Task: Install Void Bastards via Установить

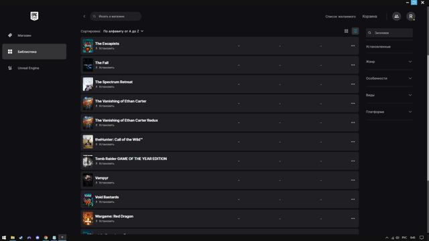Action: 105,202
